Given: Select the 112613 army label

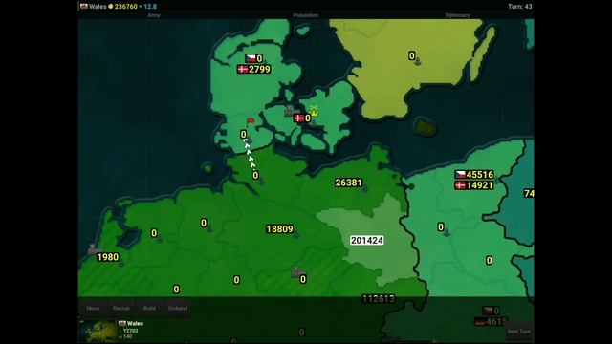Looking at the screenshot, I should [x=379, y=299].
